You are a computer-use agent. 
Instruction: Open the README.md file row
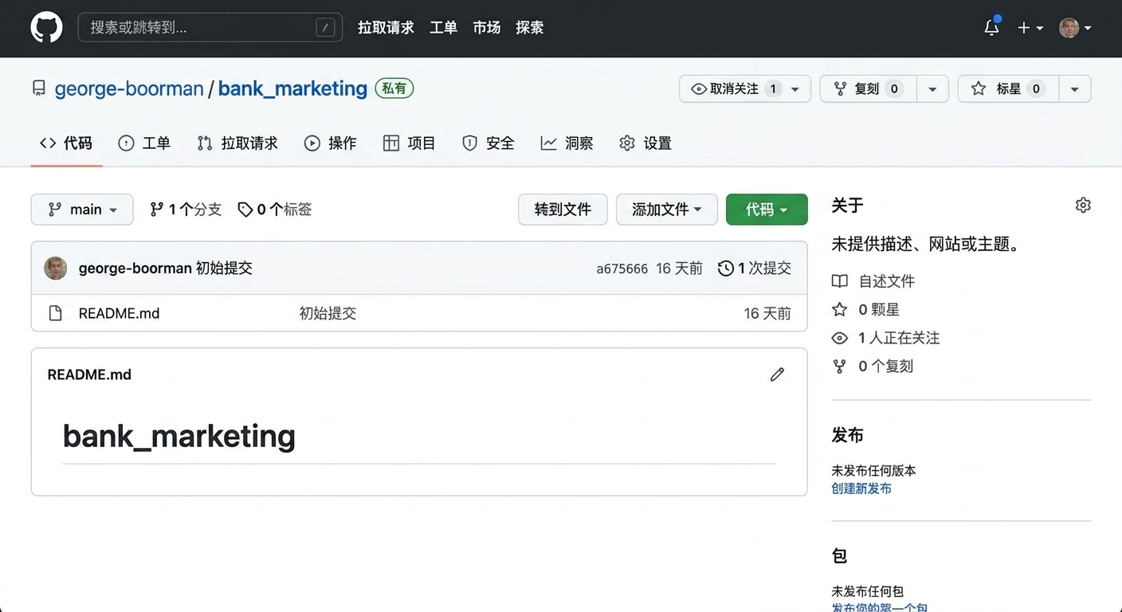point(419,313)
